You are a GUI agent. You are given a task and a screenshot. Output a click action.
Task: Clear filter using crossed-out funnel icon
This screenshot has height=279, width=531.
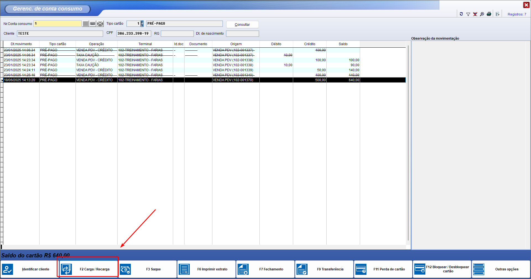click(475, 14)
